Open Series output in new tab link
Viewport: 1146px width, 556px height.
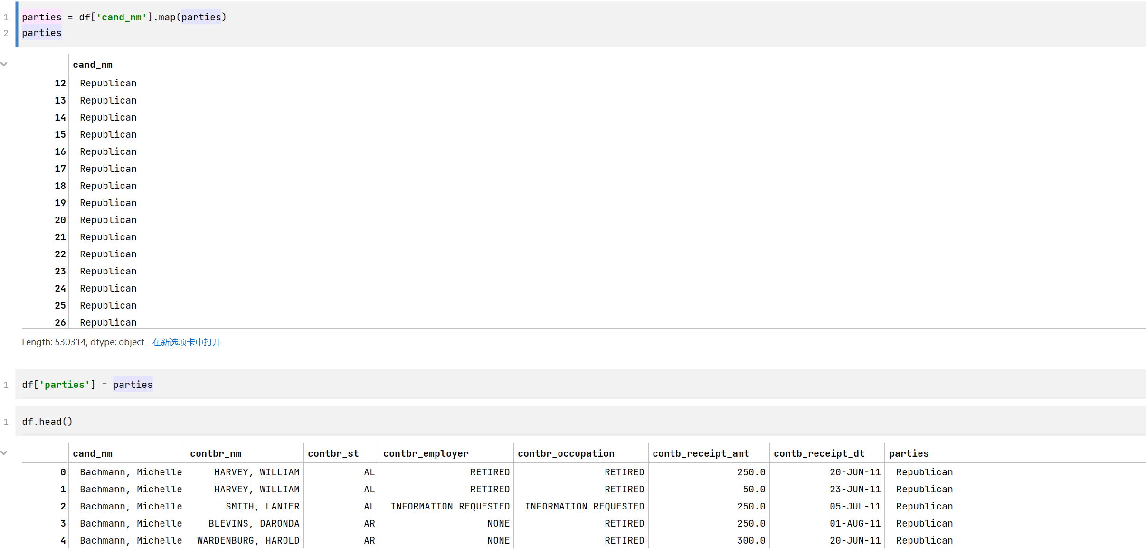186,342
